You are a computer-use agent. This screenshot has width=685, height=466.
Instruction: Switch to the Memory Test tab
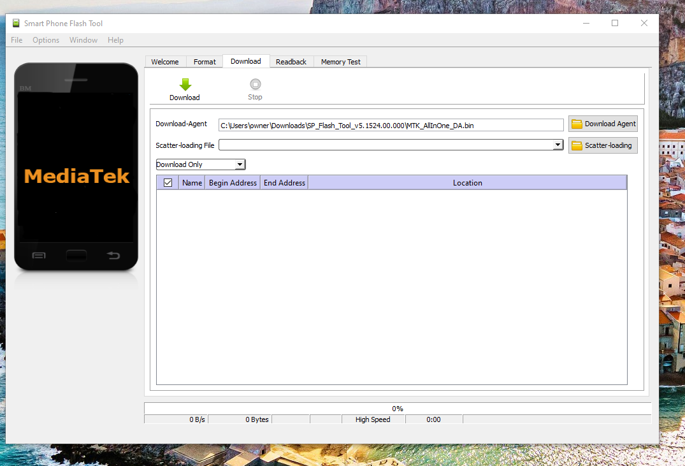(341, 62)
